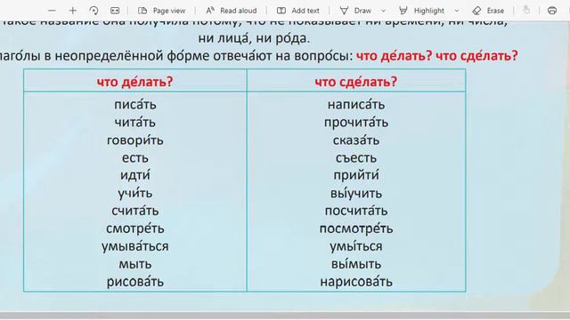570x320 pixels.
Task: Select the Erase tool
Action: click(x=488, y=11)
